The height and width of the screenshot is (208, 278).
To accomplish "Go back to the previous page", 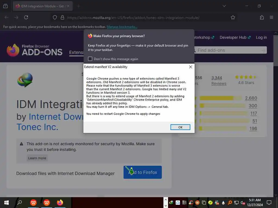I will 7,17.
